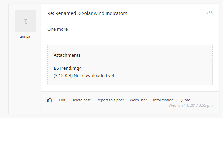The height and width of the screenshot is (152, 223).
Task: Click Warn user action
Action: click(138, 100)
